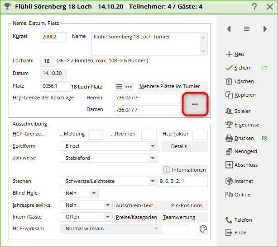Click the Spieler person icon
The height and width of the screenshot is (247, 278).
229,111
